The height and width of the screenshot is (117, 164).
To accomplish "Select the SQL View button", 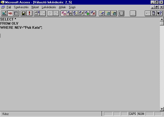I will point(10,13).
